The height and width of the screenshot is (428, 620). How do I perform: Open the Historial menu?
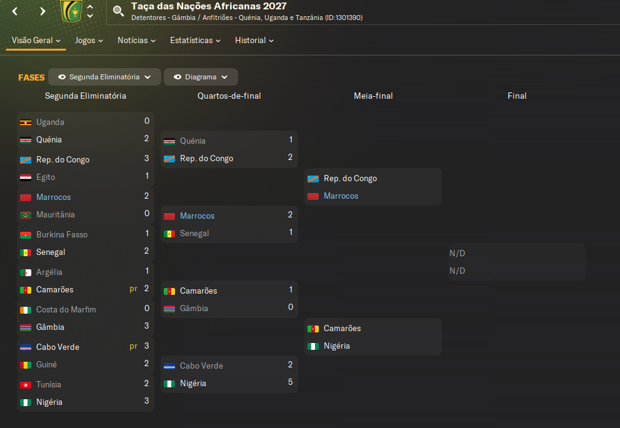click(x=254, y=40)
